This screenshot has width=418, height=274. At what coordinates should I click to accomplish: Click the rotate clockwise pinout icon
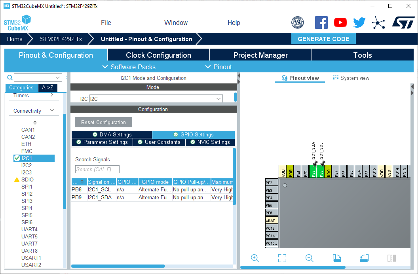click(337, 258)
